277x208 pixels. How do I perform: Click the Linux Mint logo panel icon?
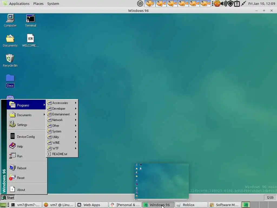tap(140, 4)
